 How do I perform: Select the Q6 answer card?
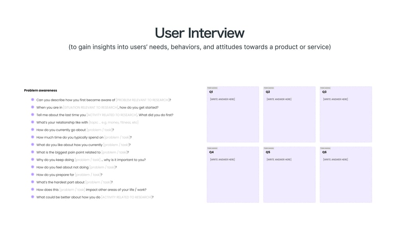point(346,175)
